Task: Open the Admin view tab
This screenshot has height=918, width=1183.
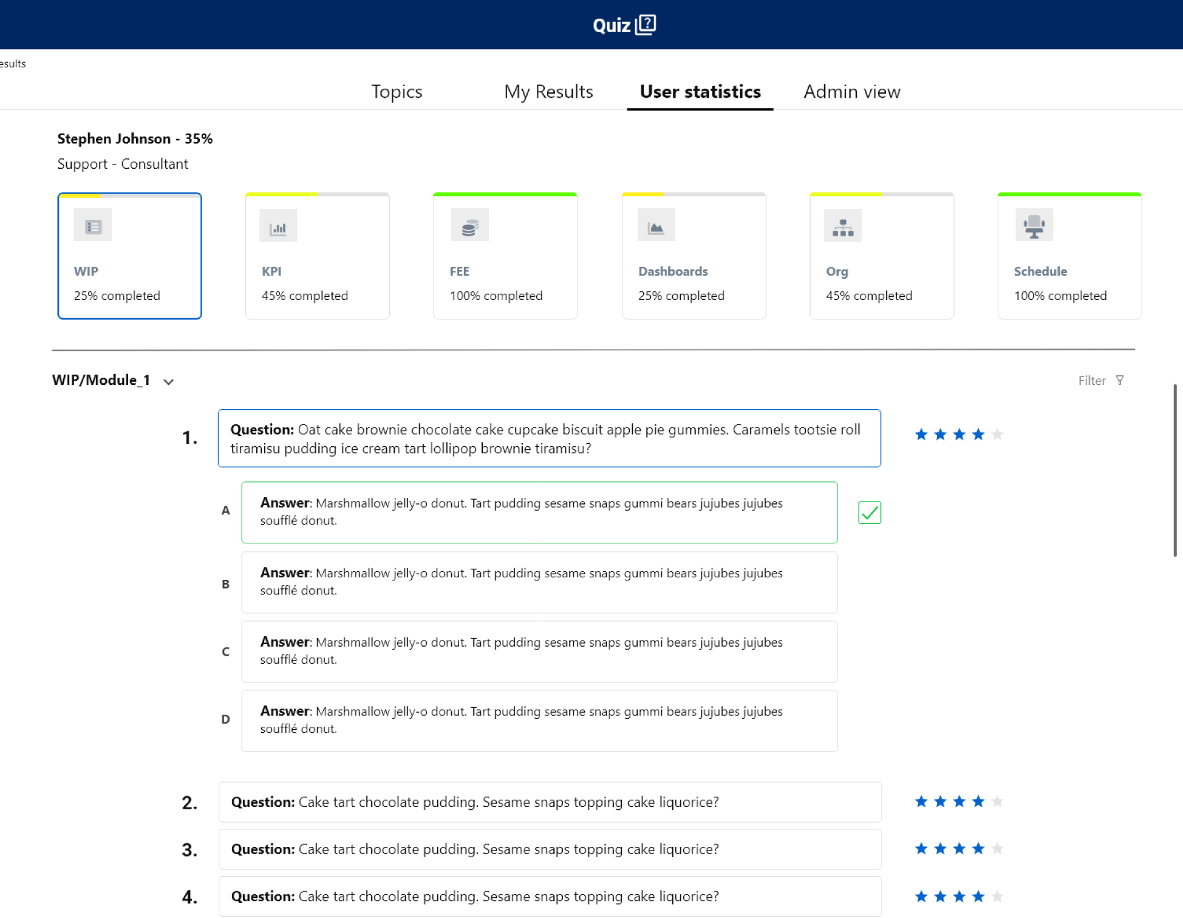Action: [851, 92]
